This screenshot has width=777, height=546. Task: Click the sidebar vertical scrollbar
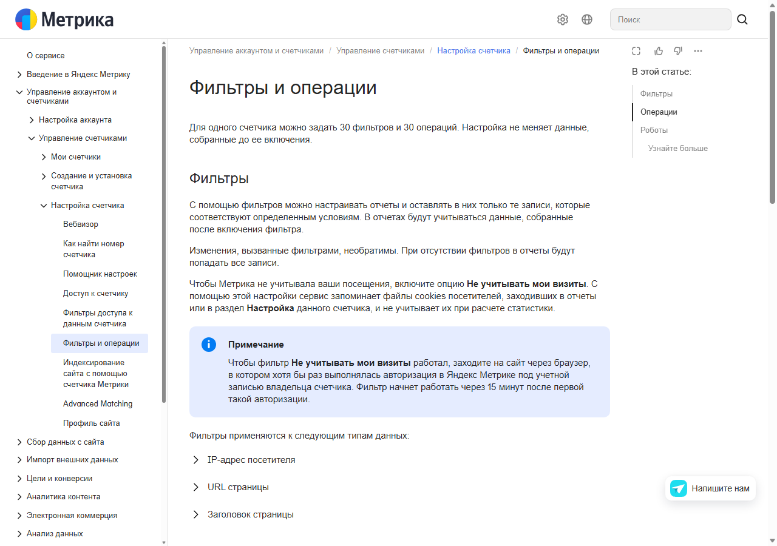[164, 224]
